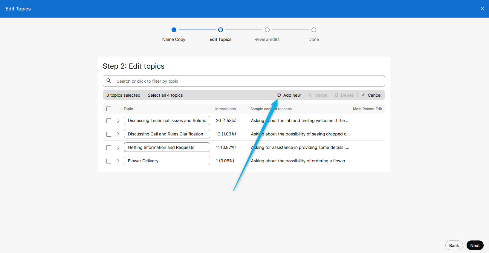Click the search magnifier icon
Screen dimensions: 489x253
point(109,81)
